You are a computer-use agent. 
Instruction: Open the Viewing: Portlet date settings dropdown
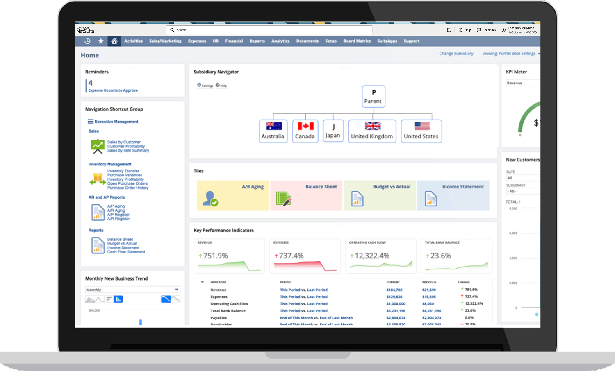tap(511, 54)
